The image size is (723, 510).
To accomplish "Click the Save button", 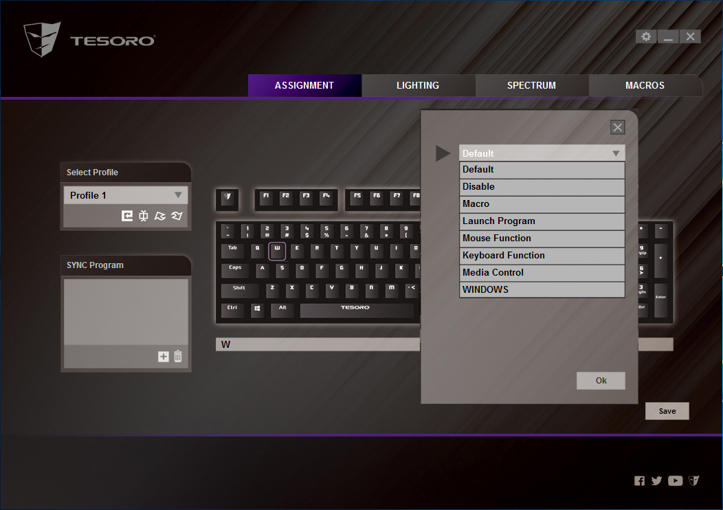I will 667,411.
